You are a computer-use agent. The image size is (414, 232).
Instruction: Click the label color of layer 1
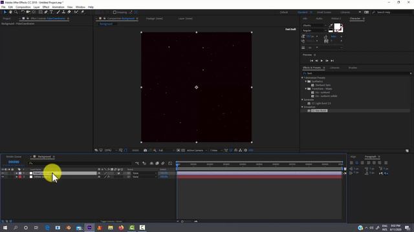click(20, 173)
